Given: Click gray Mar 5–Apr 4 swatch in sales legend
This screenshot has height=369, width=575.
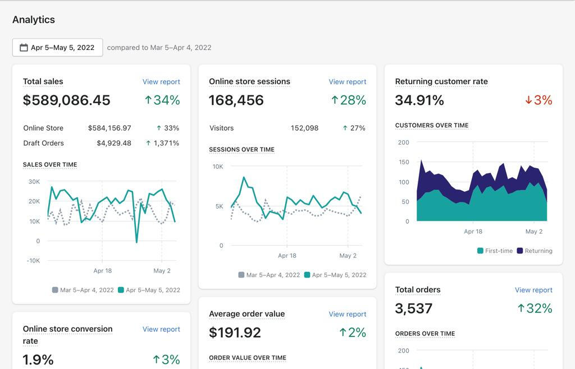Looking at the screenshot, I should point(55,290).
